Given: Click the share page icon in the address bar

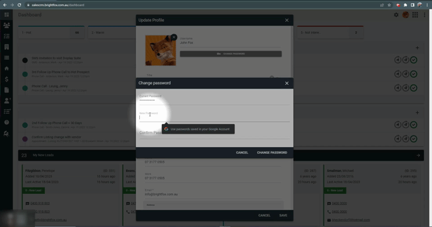Looking at the screenshot, I should coord(382,5).
